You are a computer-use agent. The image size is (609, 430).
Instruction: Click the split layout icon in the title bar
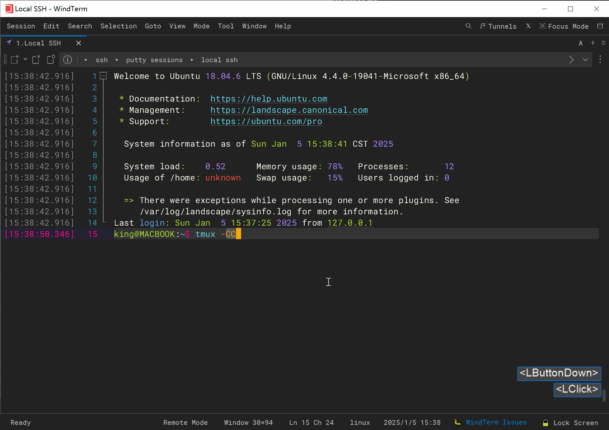[600, 26]
